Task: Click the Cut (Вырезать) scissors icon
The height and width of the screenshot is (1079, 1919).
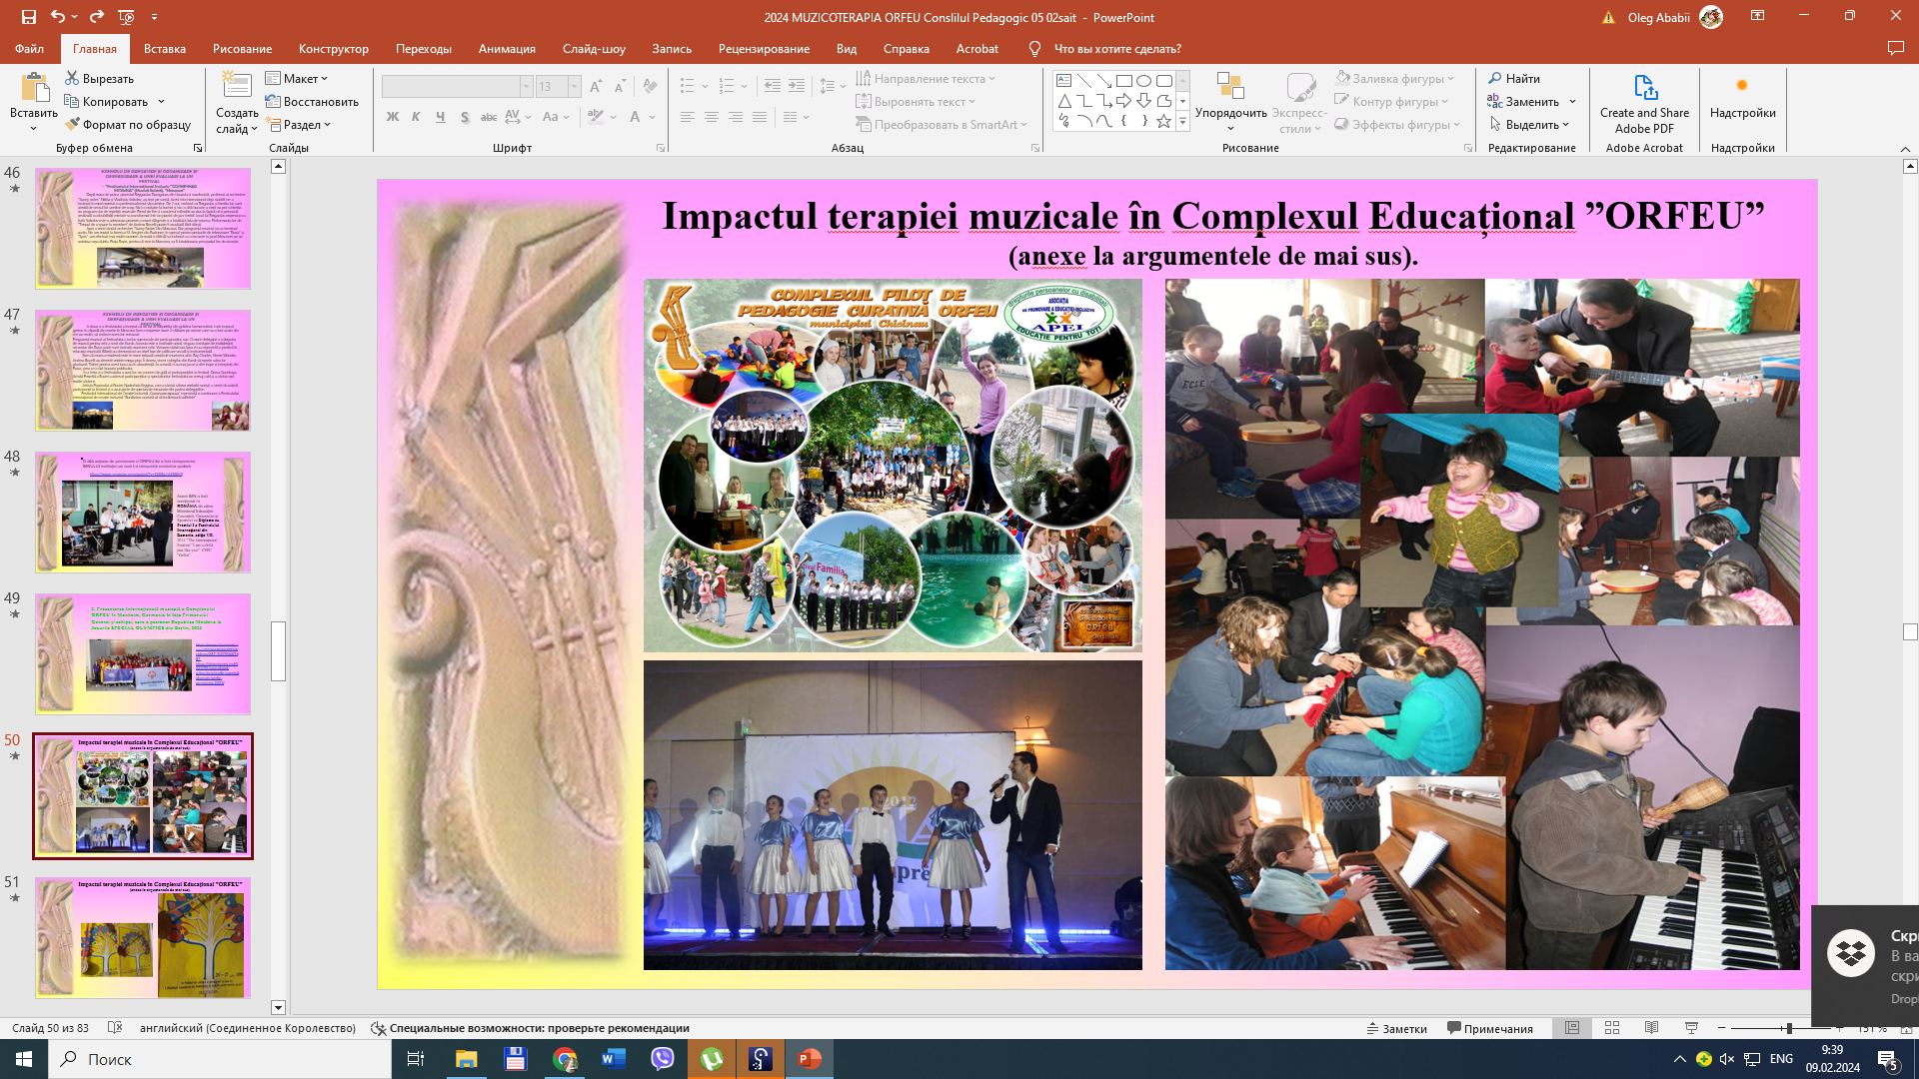Action: 72,78
